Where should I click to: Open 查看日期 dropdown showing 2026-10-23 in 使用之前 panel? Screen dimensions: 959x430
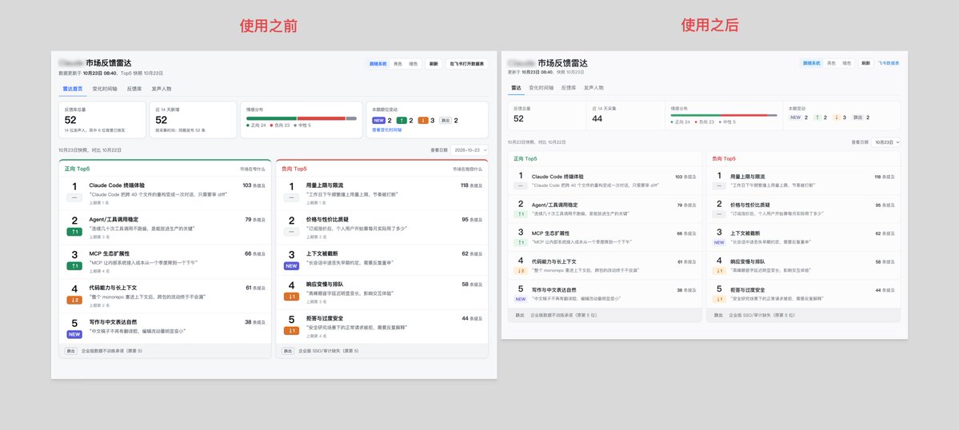point(470,149)
